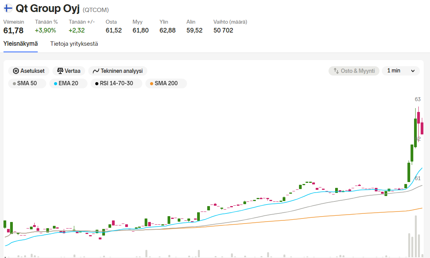Click the Osto & Myynti arrows icon
The image size is (430, 258).
pyautogui.click(x=336, y=71)
